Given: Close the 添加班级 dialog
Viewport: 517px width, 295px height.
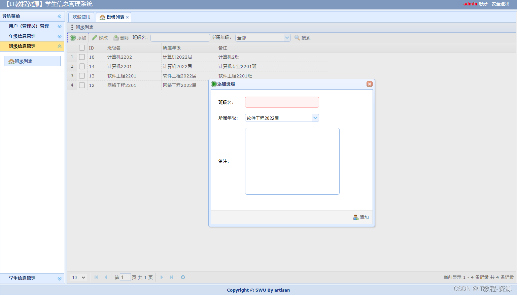Looking at the screenshot, I should point(370,84).
